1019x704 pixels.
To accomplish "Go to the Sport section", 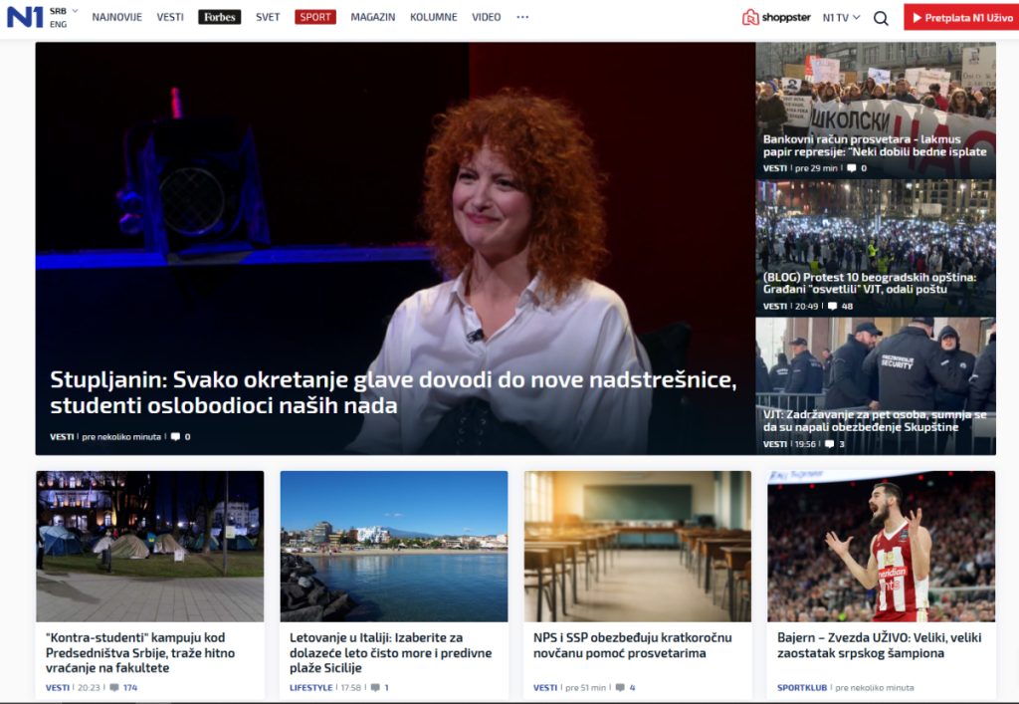I will 315,17.
